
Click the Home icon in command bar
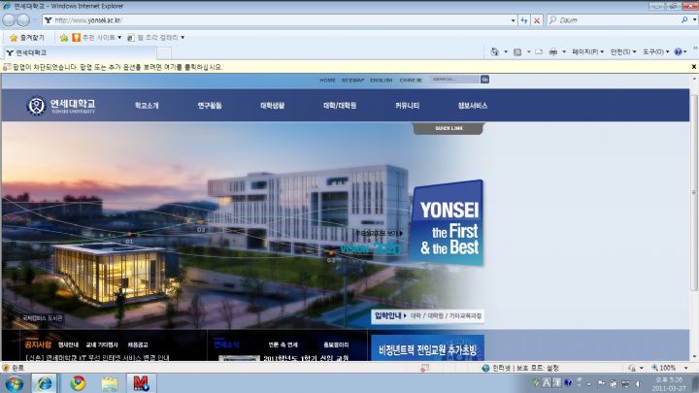point(494,52)
